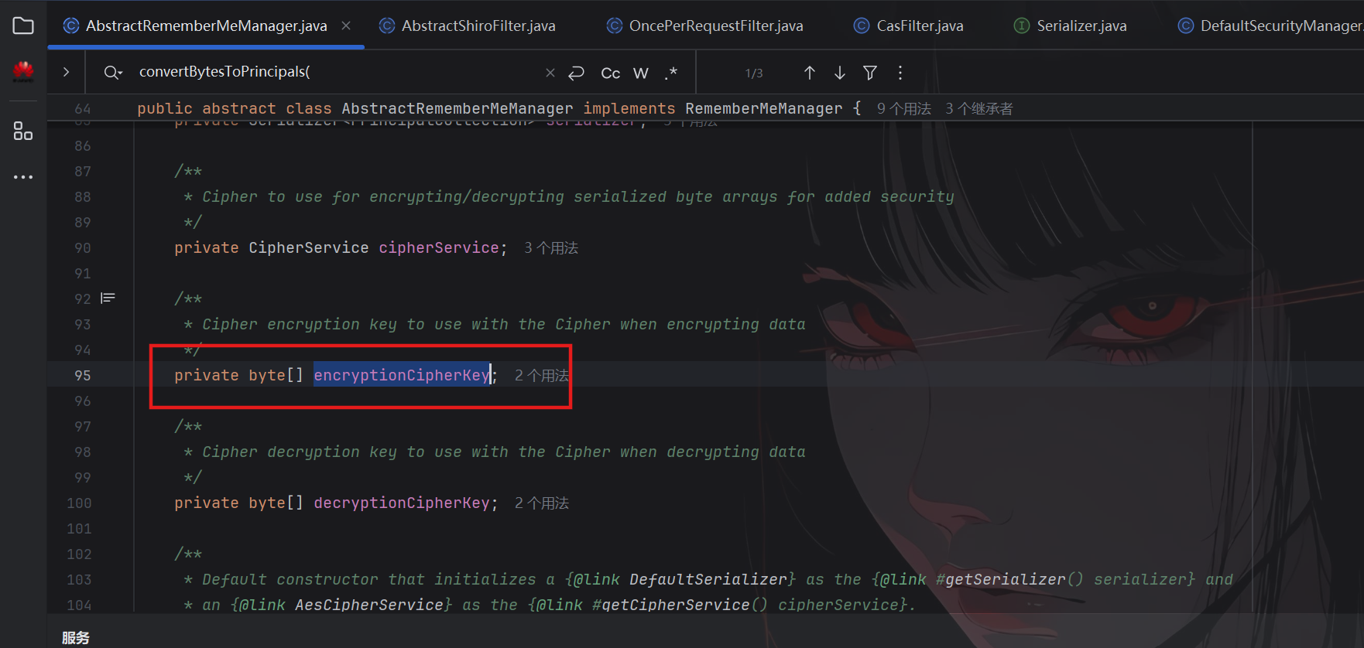This screenshot has height=648, width=1364.
Task: Click #getSerializer() link in Javadoc
Action: (1010, 579)
